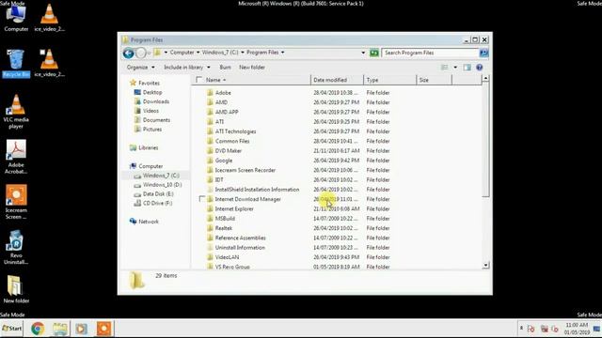
Task: Select the Adobe folder icon
Action: coord(210,93)
